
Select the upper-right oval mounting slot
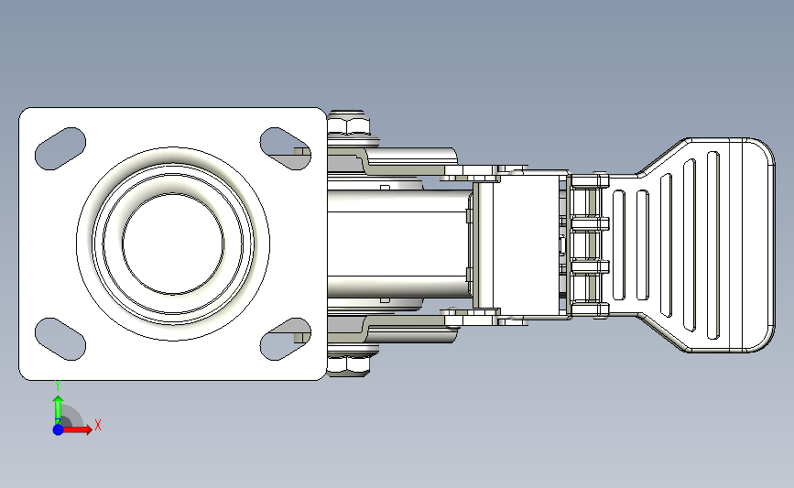coord(286,148)
